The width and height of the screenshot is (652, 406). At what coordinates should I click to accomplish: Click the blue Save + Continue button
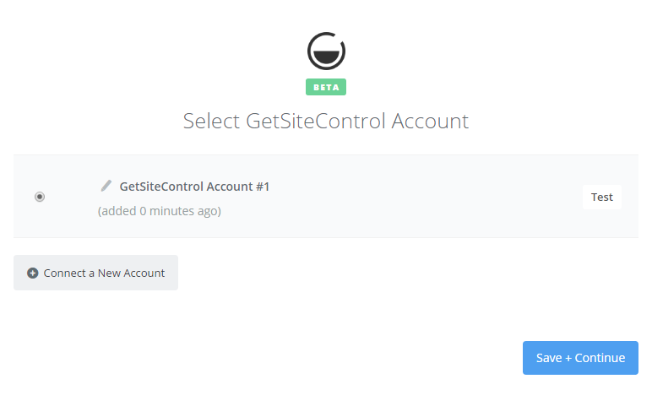coord(580,358)
